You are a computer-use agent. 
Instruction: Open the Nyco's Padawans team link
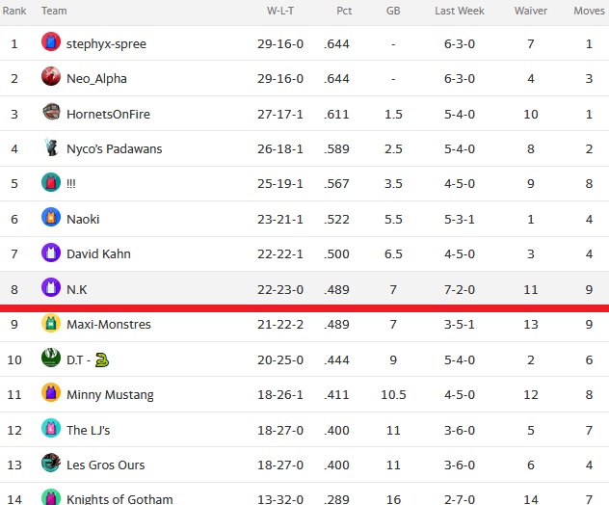pos(114,148)
